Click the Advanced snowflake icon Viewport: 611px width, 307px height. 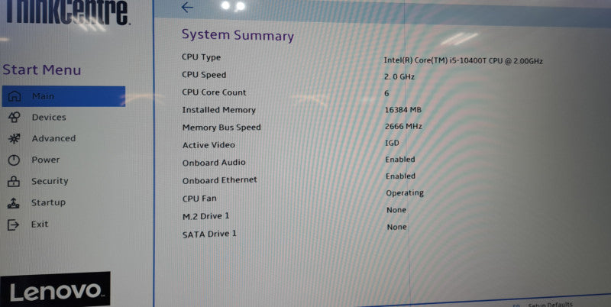(x=14, y=138)
